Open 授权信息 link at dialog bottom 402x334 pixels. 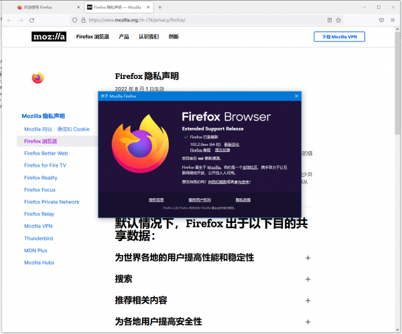pos(156,199)
